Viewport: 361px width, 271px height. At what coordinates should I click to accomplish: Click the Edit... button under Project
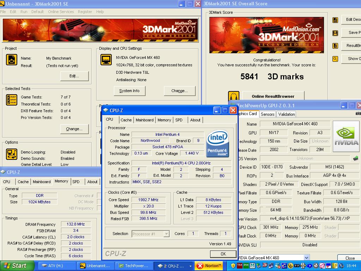click(x=74, y=76)
